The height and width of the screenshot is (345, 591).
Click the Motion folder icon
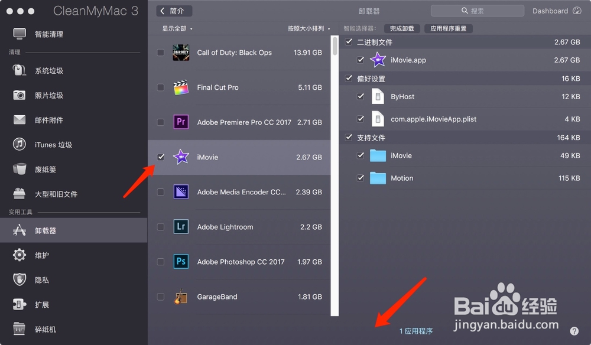click(x=378, y=178)
